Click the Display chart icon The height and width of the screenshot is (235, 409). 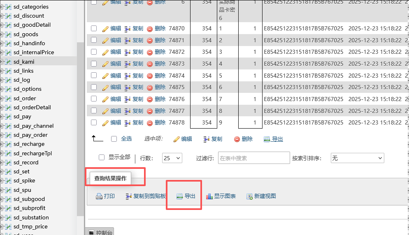(209, 196)
